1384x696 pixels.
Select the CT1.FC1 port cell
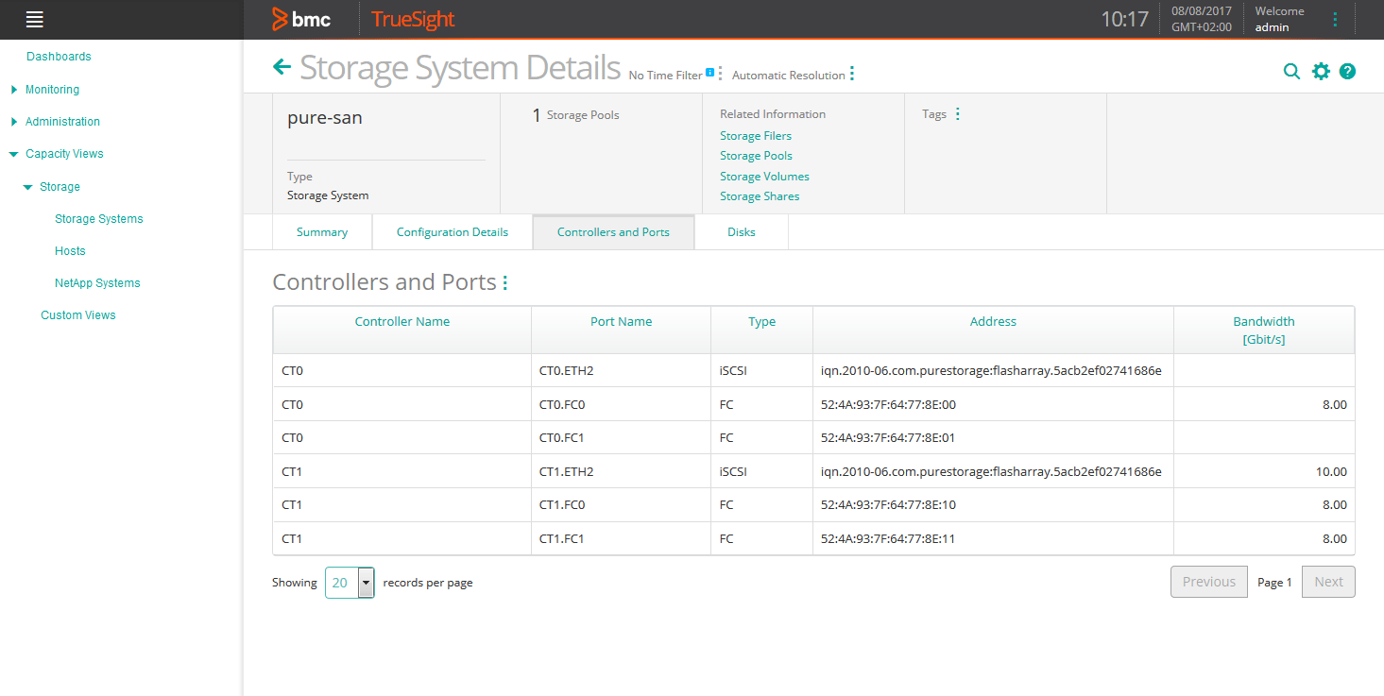[621, 539]
